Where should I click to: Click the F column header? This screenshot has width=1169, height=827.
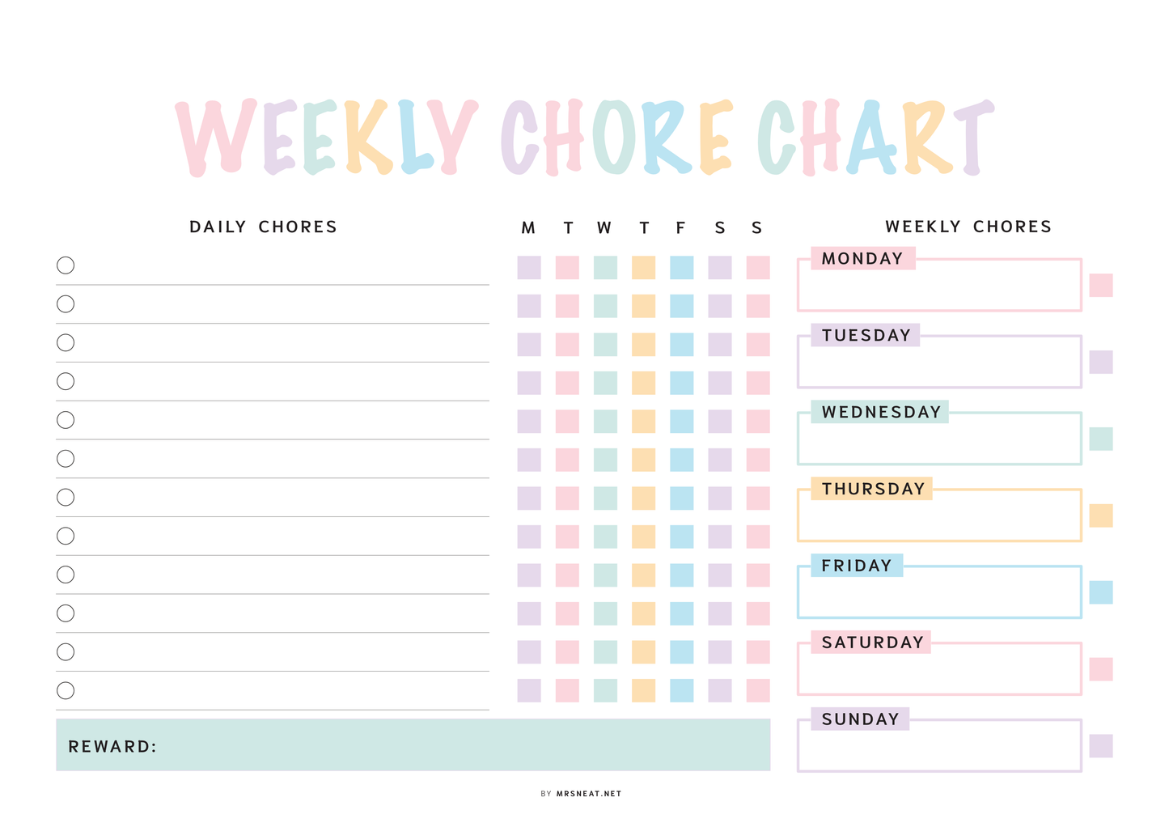point(680,228)
